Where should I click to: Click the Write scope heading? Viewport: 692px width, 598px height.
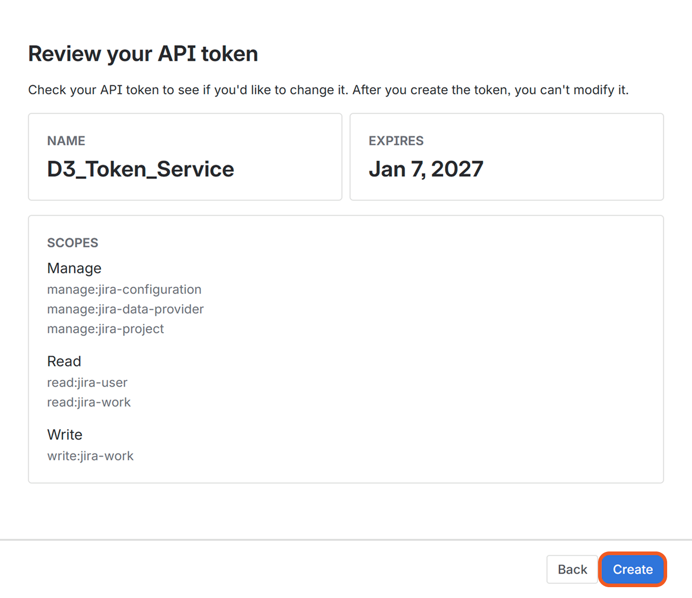click(x=65, y=434)
